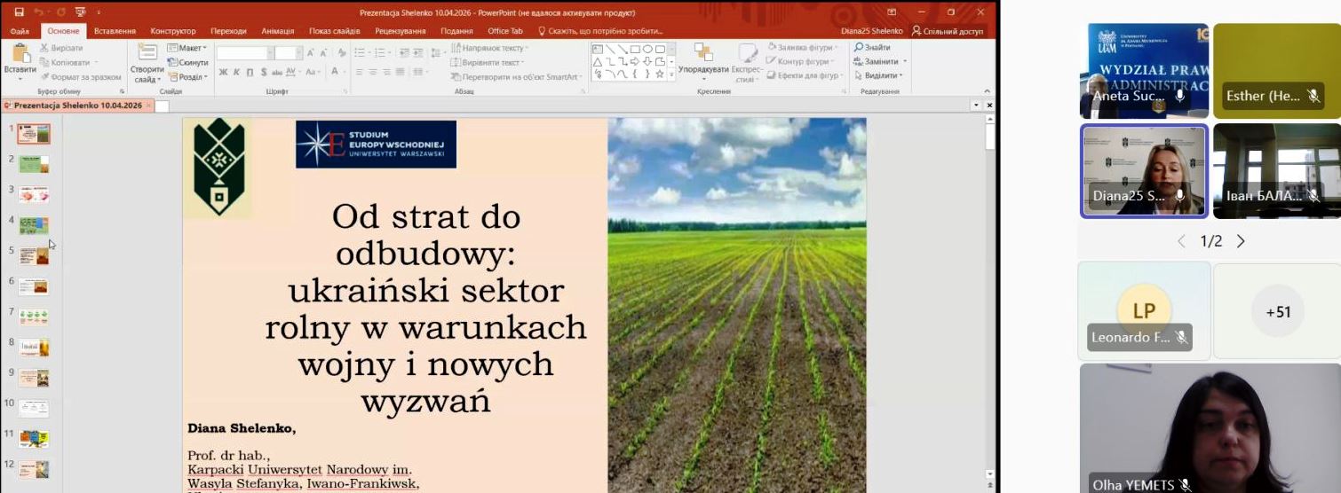Image resolution: width=1341 pixels, height=493 pixels.
Task: Switch to the Вставлення ribbon tab
Action: click(x=115, y=31)
